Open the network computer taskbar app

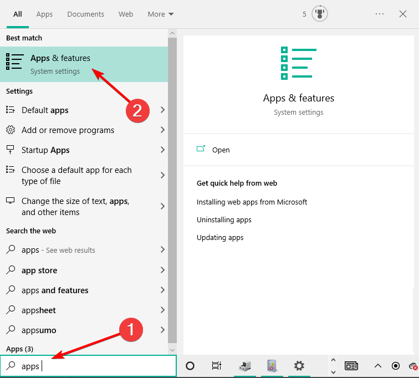click(x=244, y=366)
